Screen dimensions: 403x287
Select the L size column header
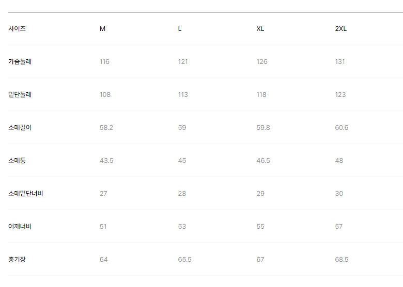[180, 29]
